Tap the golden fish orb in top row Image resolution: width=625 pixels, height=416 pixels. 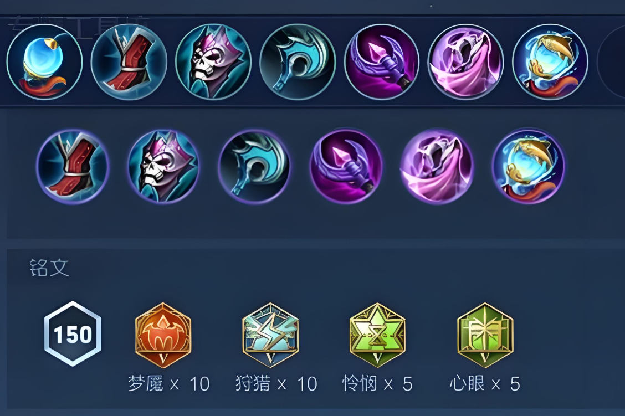550,61
